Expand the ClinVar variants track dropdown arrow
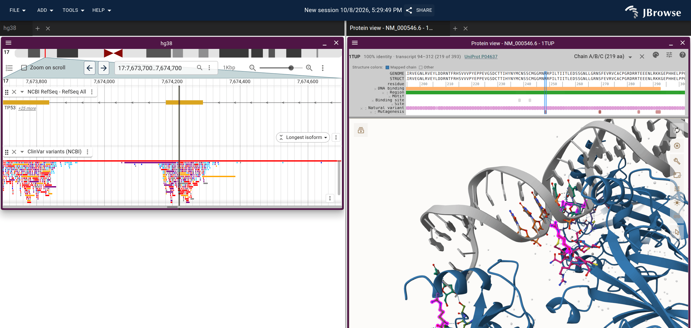 [22, 152]
